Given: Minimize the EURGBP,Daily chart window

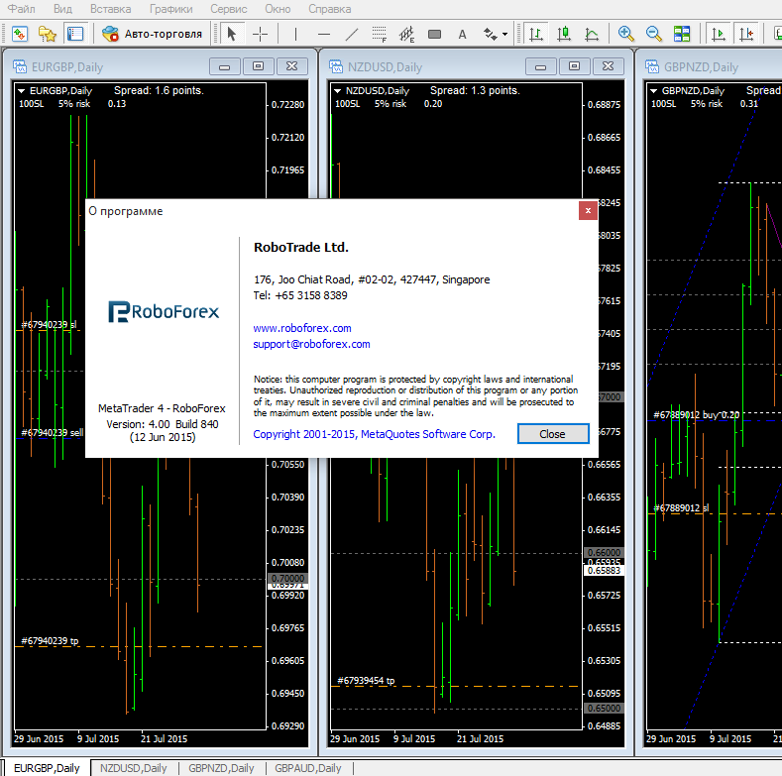Looking at the screenshot, I should tap(225, 66).
